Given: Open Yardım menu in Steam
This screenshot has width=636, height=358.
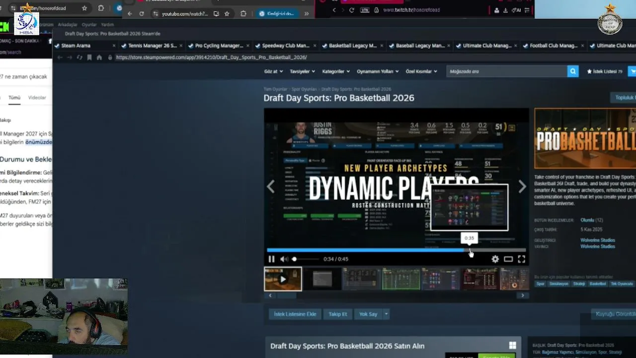Looking at the screenshot, I should tap(107, 24).
